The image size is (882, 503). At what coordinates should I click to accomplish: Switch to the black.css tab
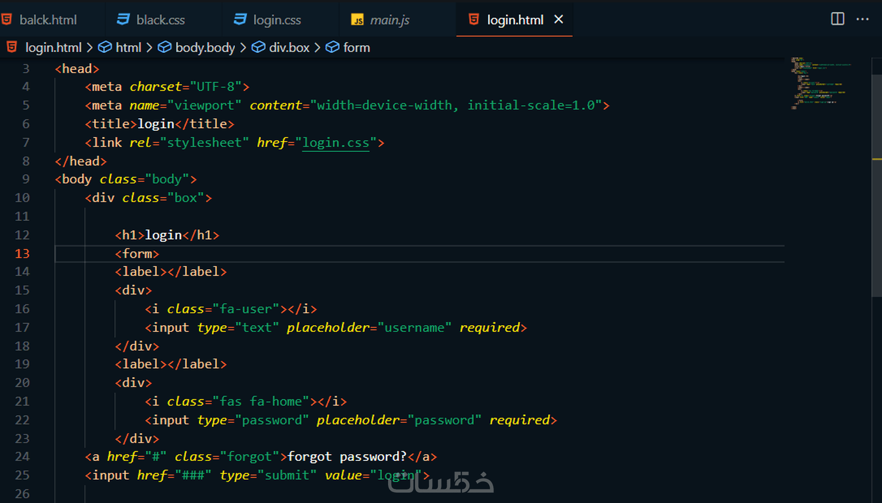161,20
